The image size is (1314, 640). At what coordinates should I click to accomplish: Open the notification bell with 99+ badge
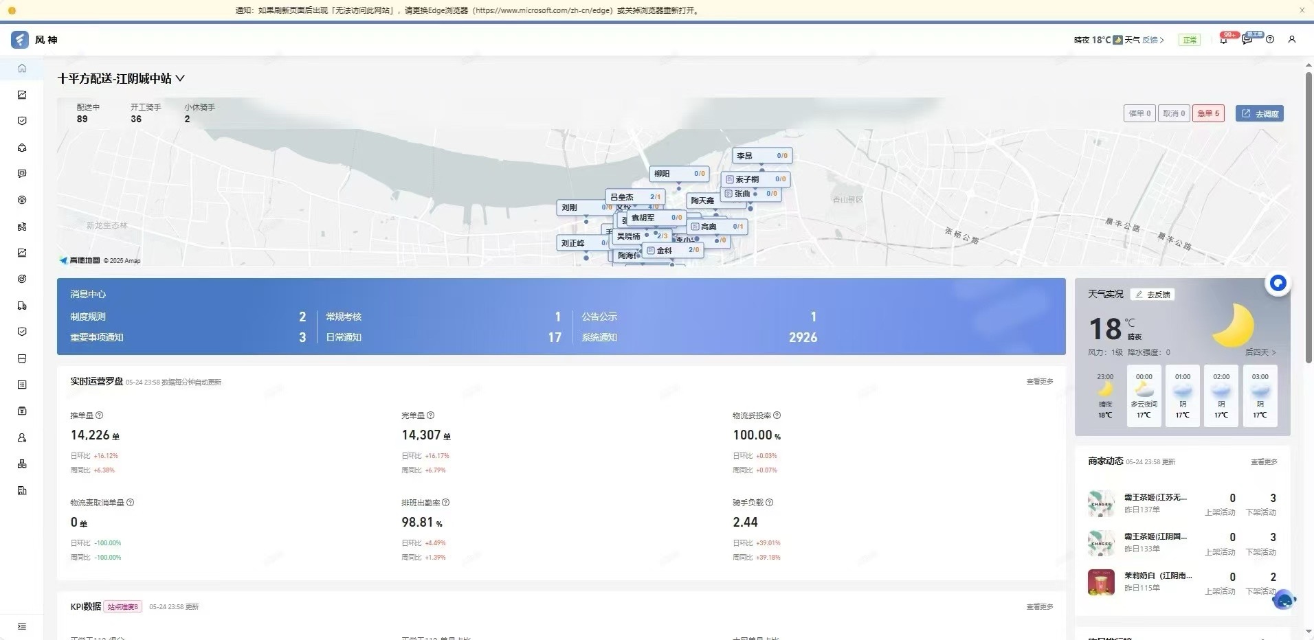[x=1223, y=40]
